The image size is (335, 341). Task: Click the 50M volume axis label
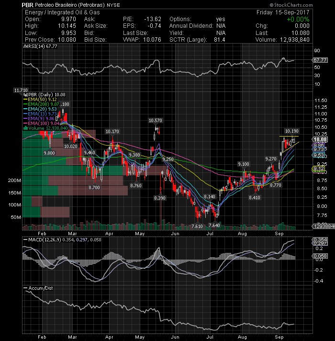(16, 217)
